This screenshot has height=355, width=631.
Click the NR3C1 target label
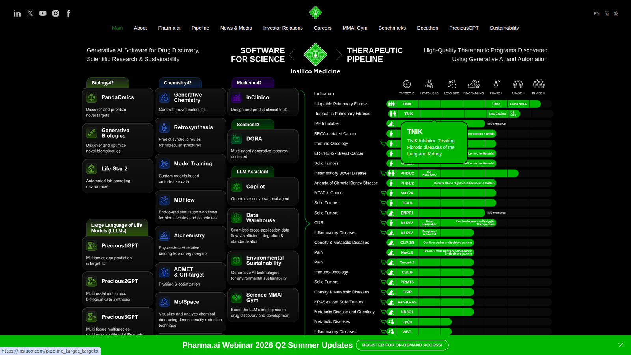click(407, 312)
